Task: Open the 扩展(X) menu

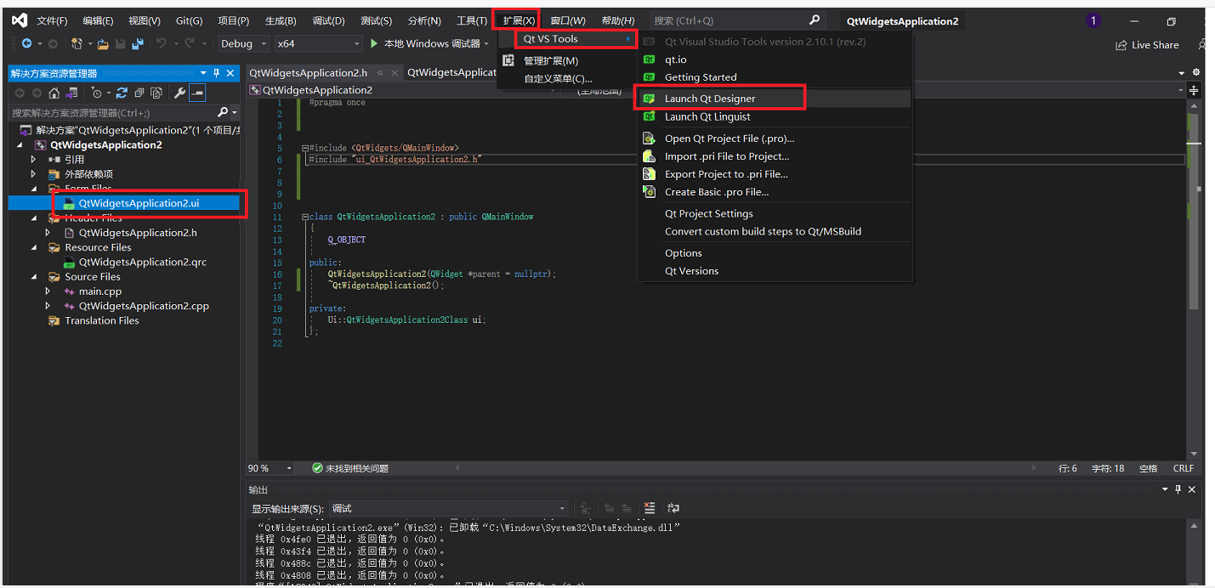Action: point(519,20)
